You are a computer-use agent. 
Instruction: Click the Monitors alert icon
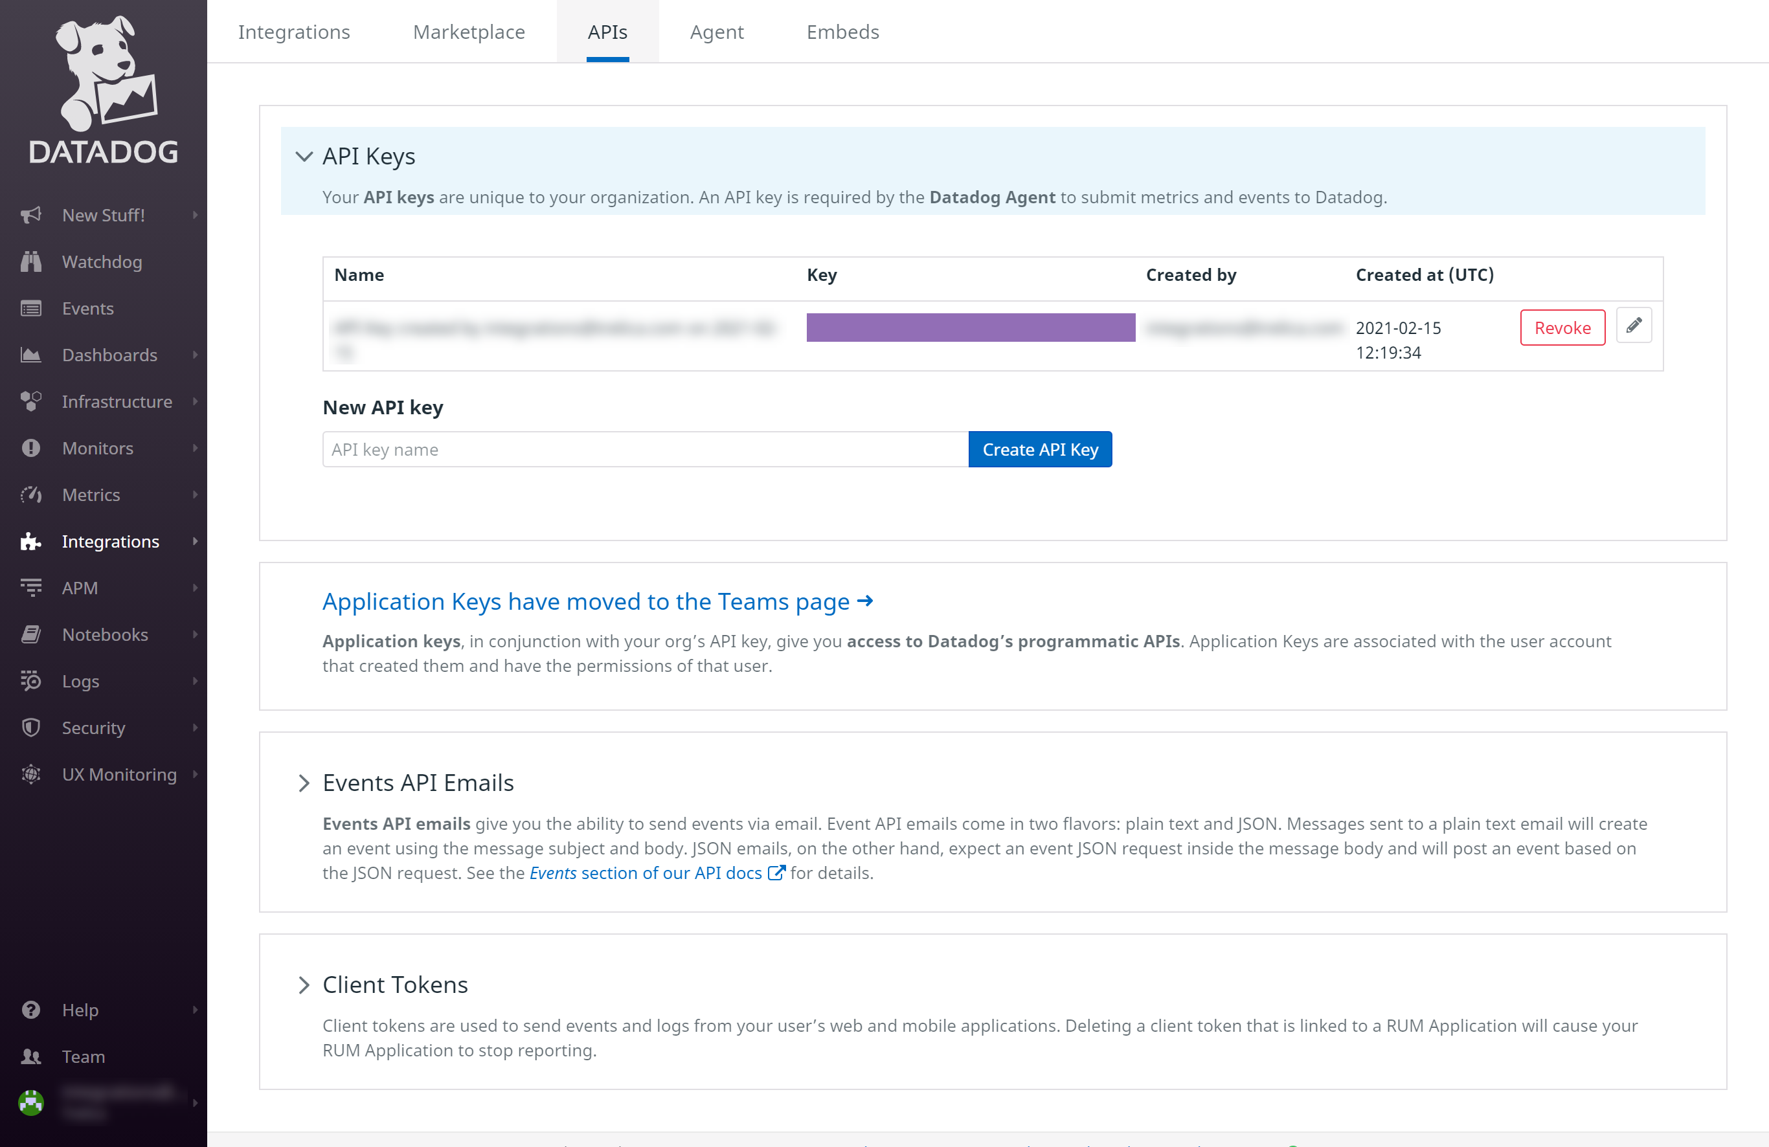point(30,448)
